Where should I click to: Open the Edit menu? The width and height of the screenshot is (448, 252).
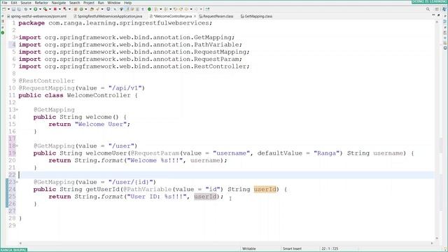pos(14,3)
